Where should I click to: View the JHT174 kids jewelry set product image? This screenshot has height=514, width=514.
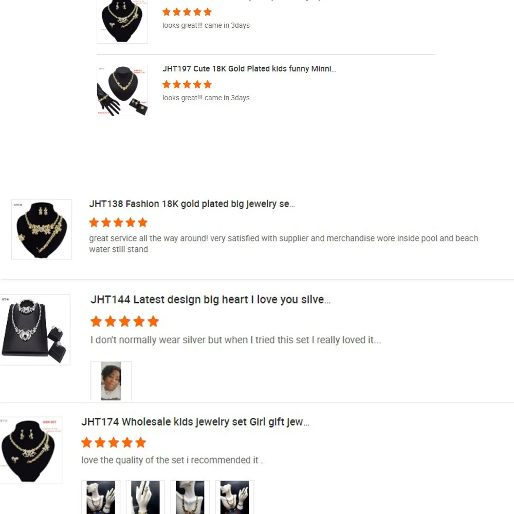click(x=31, y=450)
